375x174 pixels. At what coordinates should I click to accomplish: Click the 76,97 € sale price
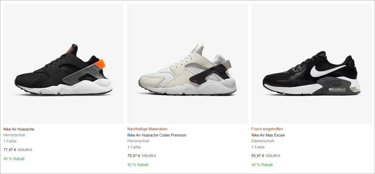coord(134,156)
